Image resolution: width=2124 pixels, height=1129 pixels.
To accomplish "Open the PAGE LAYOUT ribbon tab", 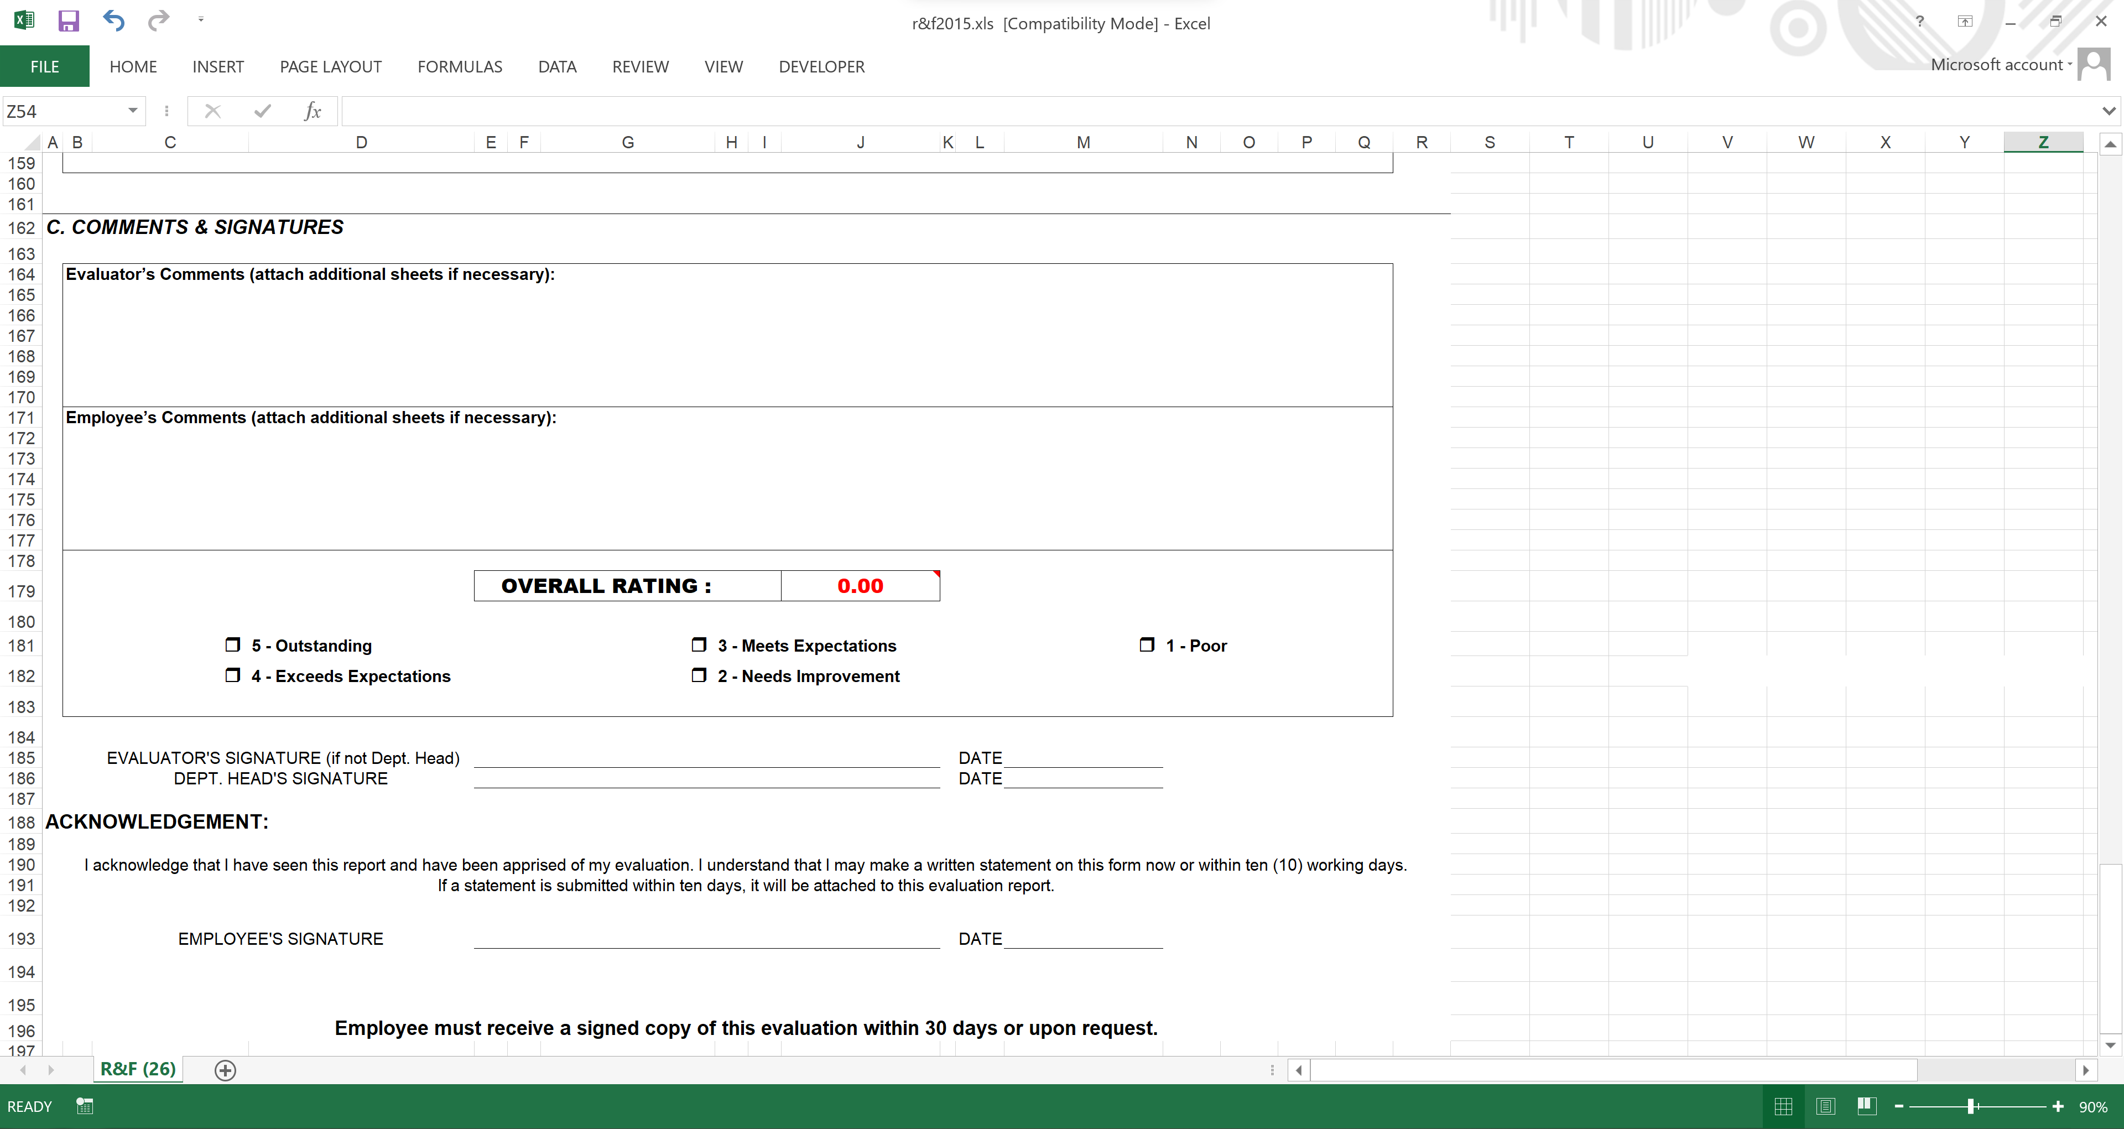I will click(x=330, y=67).
